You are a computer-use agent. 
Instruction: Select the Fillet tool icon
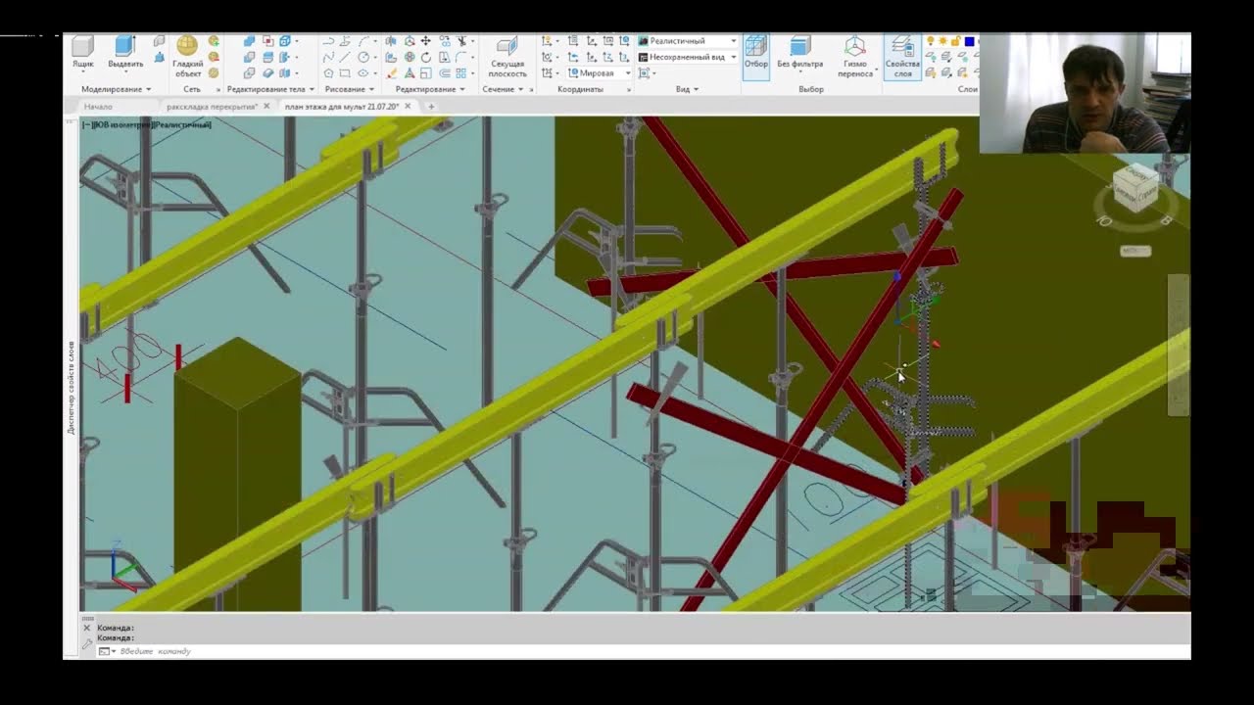click(x=460, y=58)
